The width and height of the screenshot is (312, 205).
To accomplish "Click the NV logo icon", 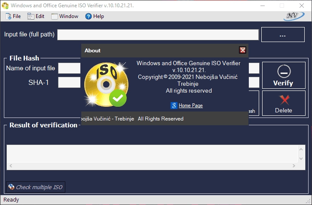I will point(294,16).
